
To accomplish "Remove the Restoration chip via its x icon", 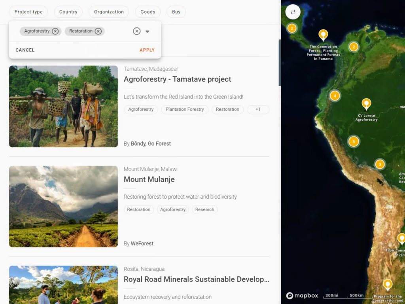I will point(99,31).
